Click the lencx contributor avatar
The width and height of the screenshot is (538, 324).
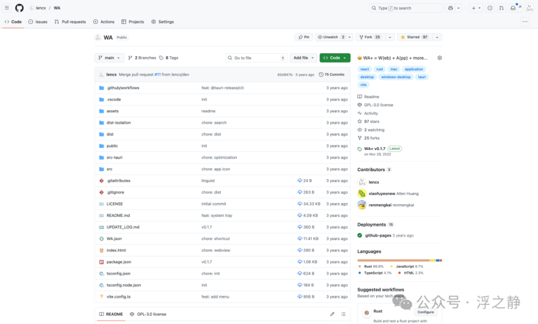tap(362, 182)
